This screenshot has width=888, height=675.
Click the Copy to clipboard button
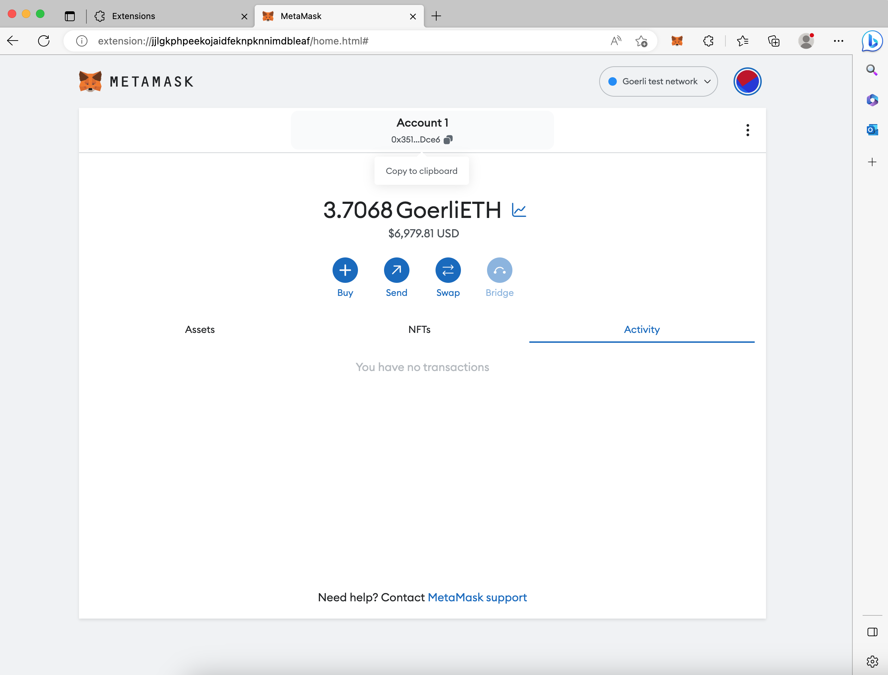point(421,170)
